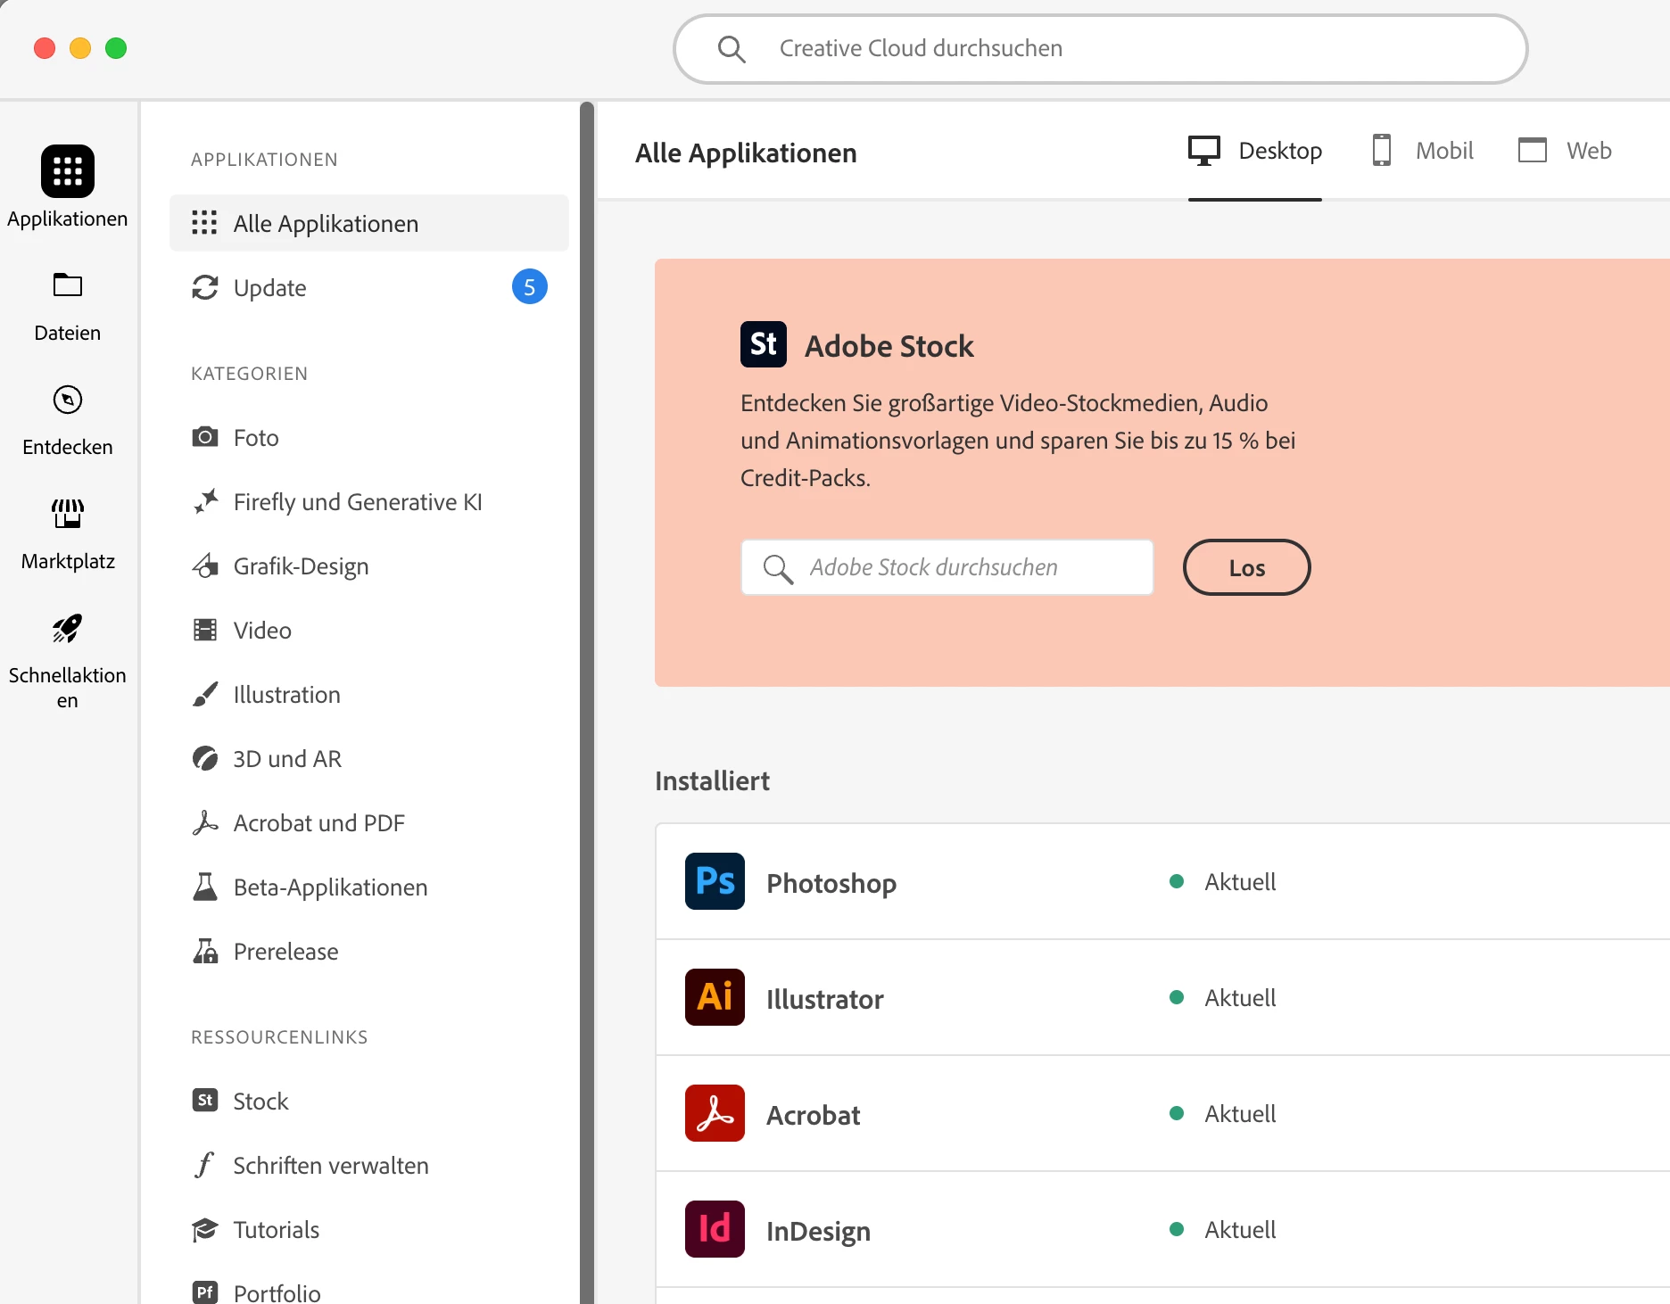The image size is (1670, 1304).
Task: Click the refresh arrows icon beside Update
Action: point(205,287)
